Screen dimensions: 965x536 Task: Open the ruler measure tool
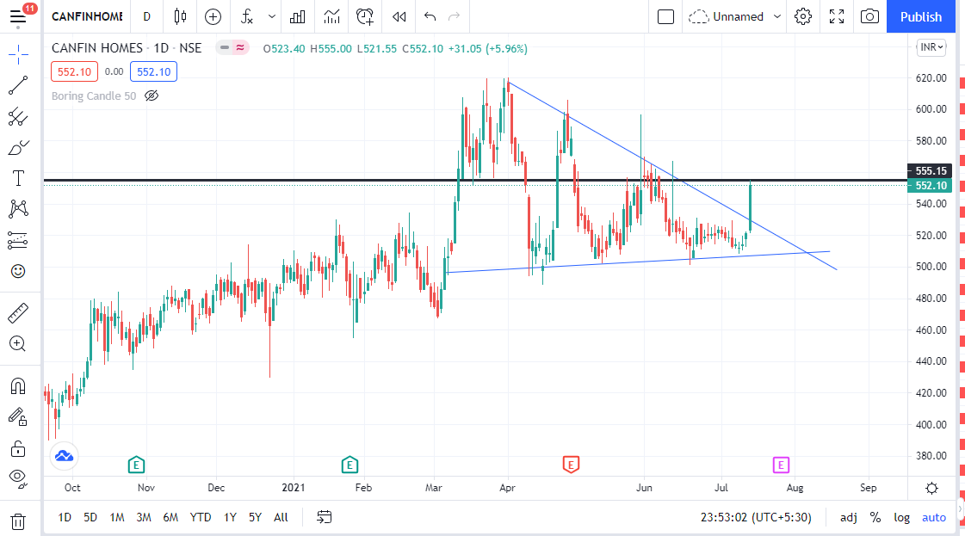click(18, 311)
